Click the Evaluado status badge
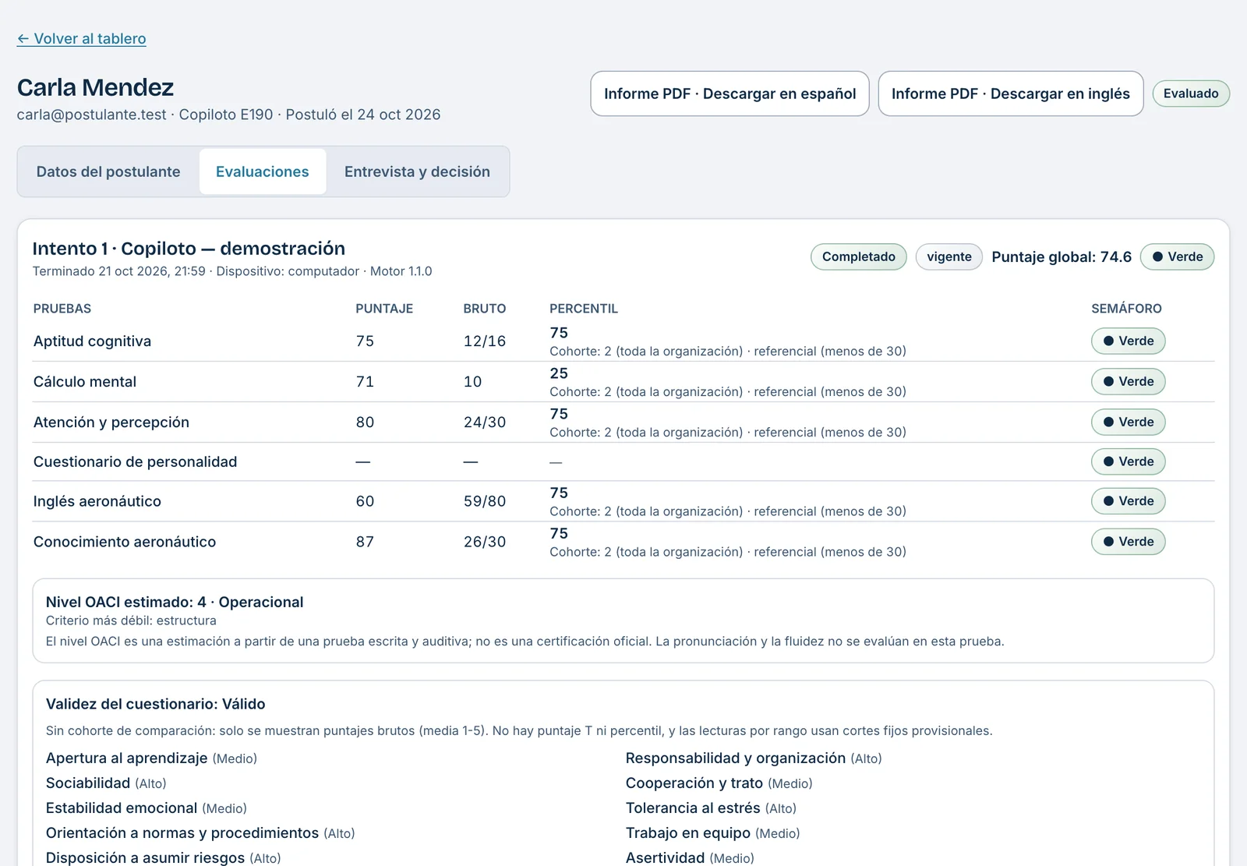 1191,94
